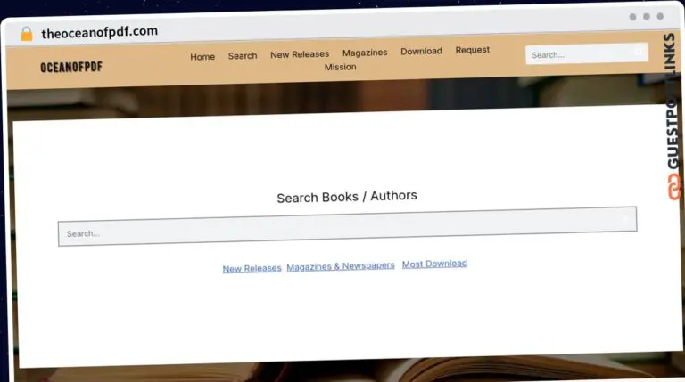Click the Search Books / Authors heading

[347, 197]
